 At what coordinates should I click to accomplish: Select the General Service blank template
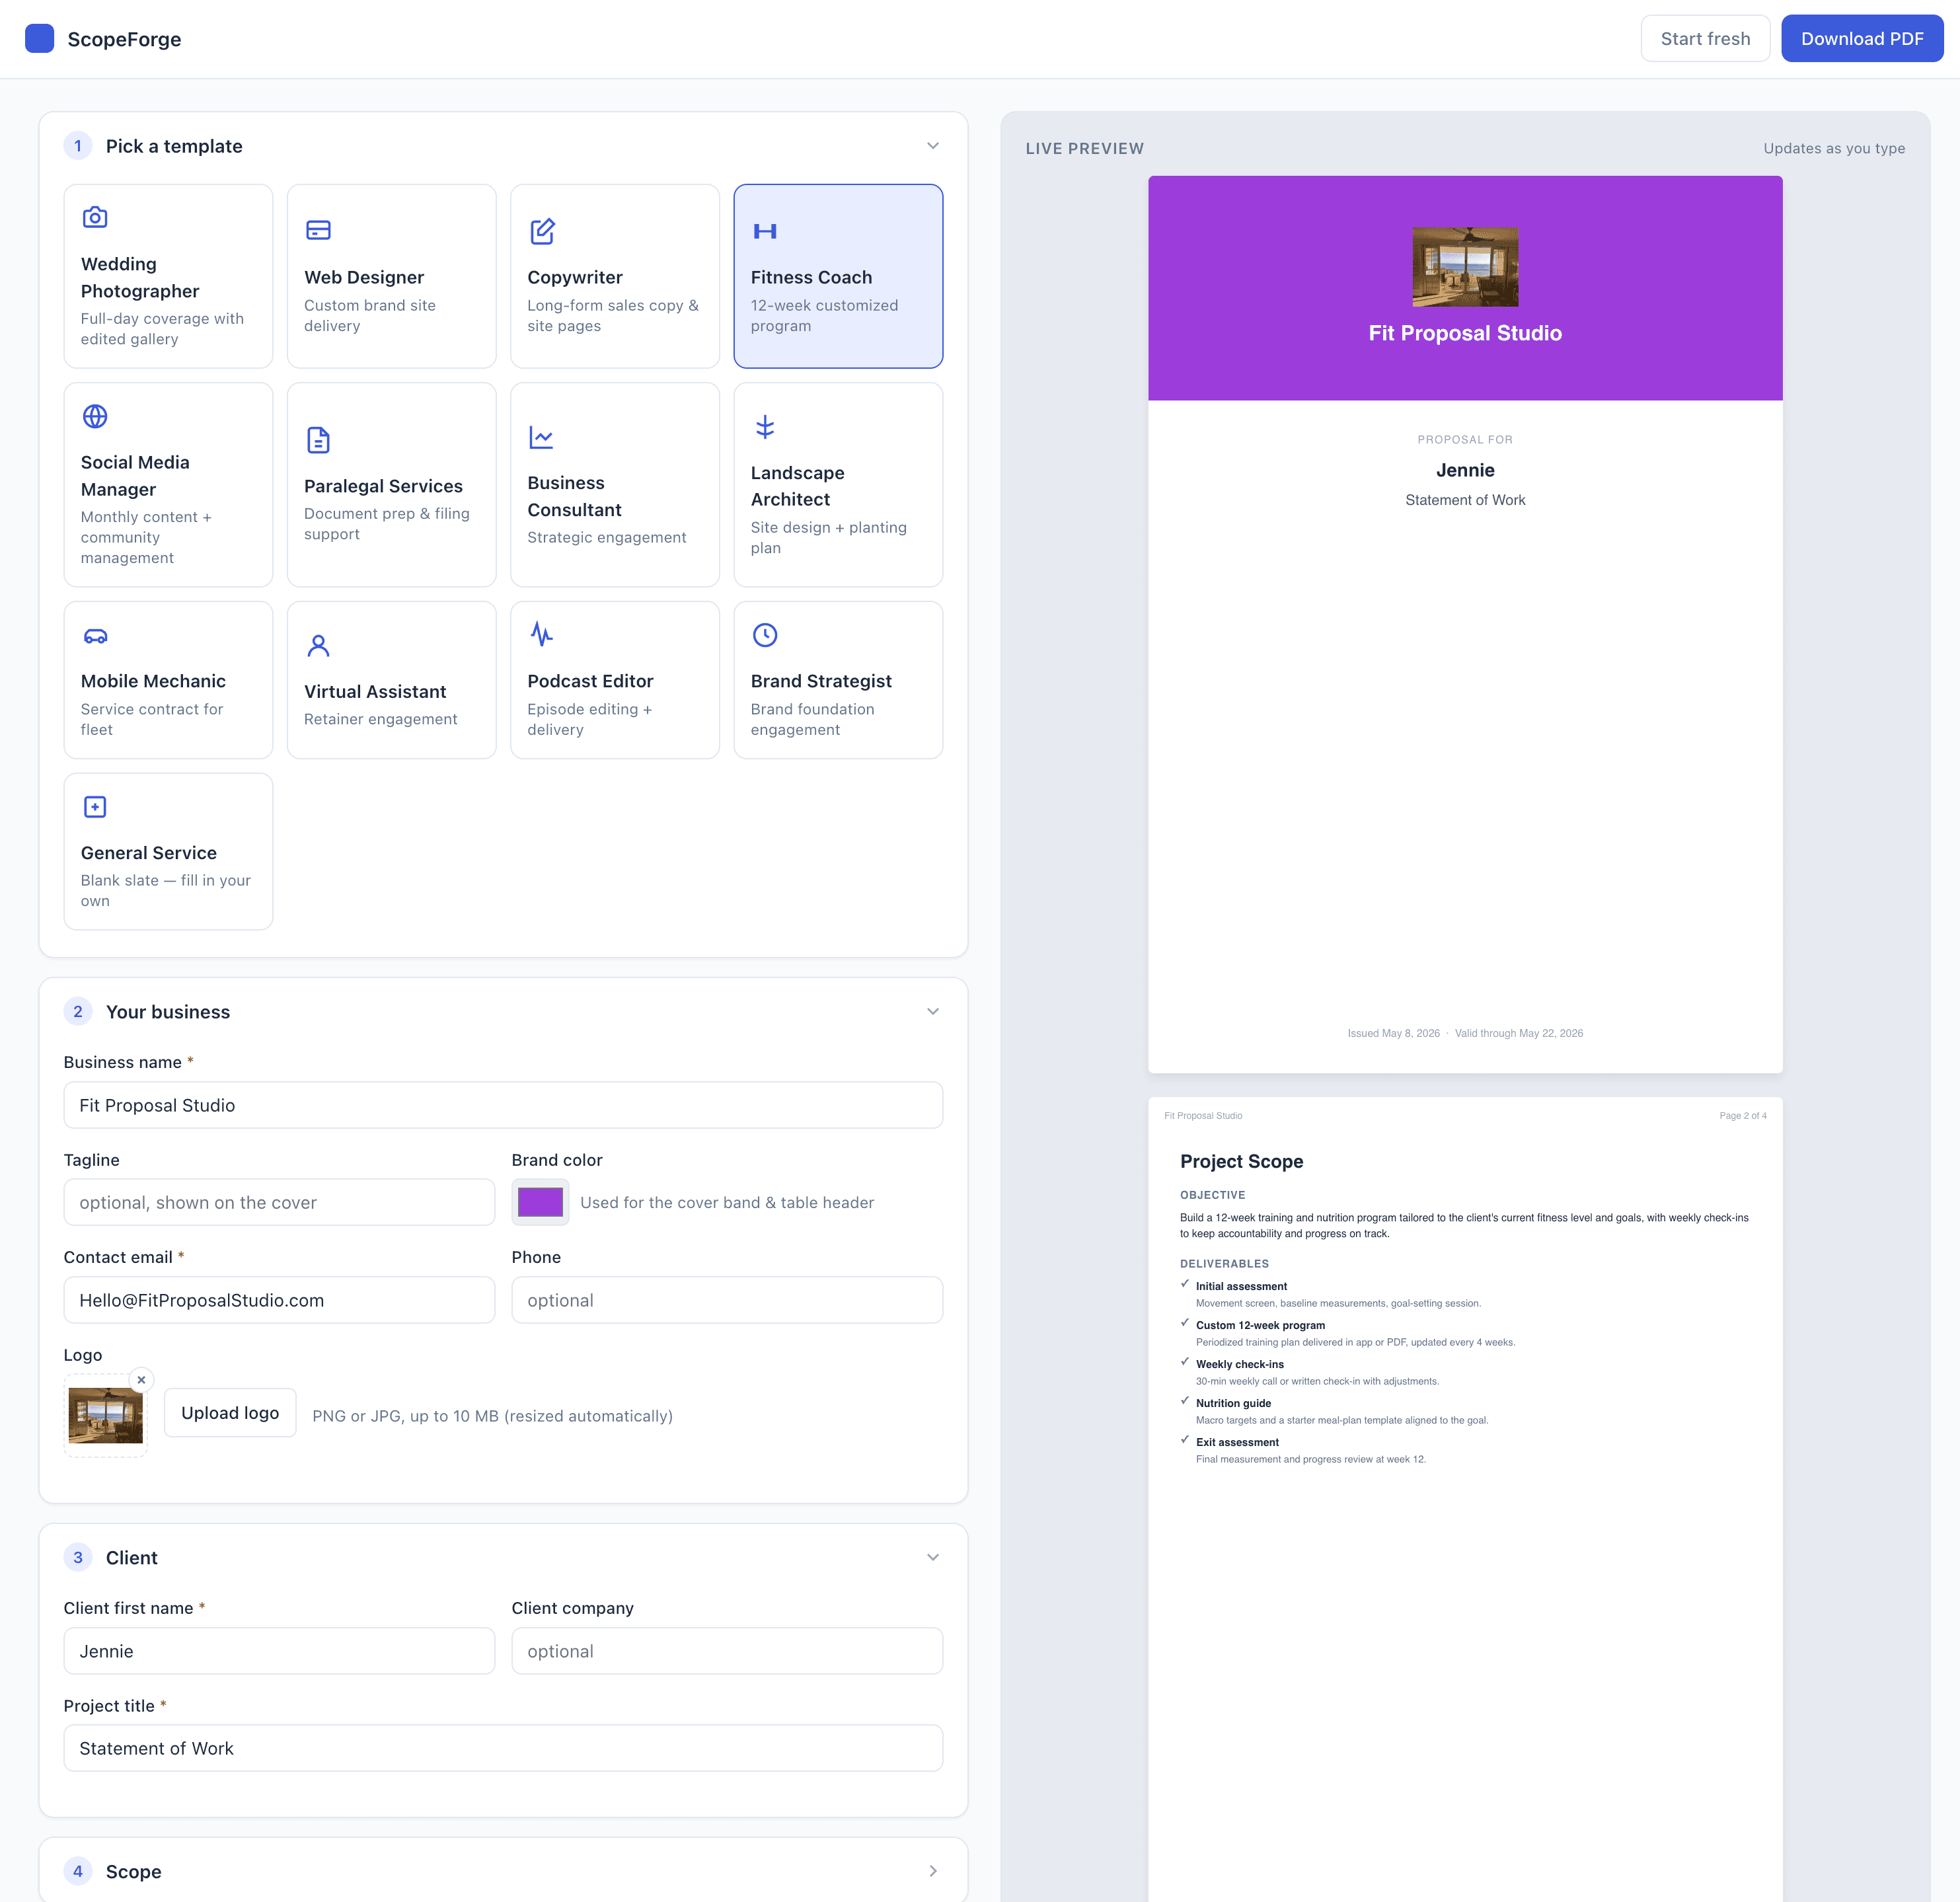coord(168,852)
